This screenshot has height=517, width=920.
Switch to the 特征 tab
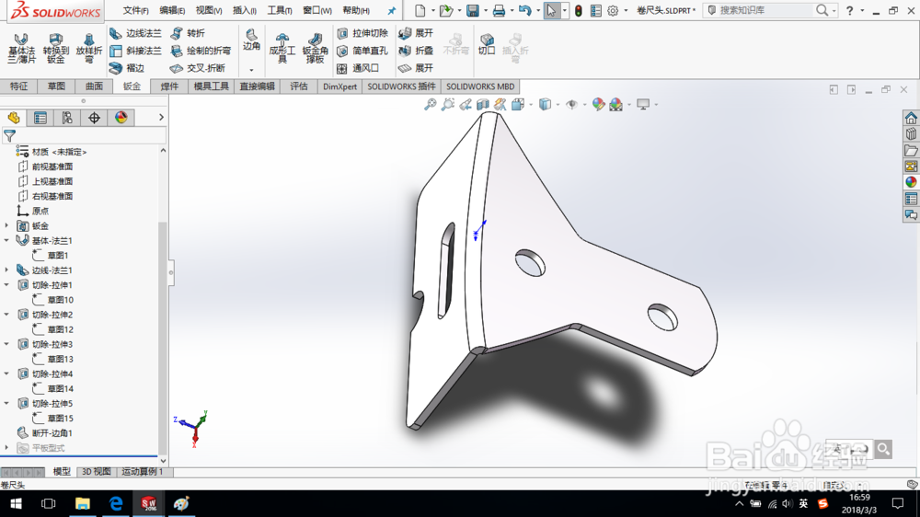click(x=18, y=86)
